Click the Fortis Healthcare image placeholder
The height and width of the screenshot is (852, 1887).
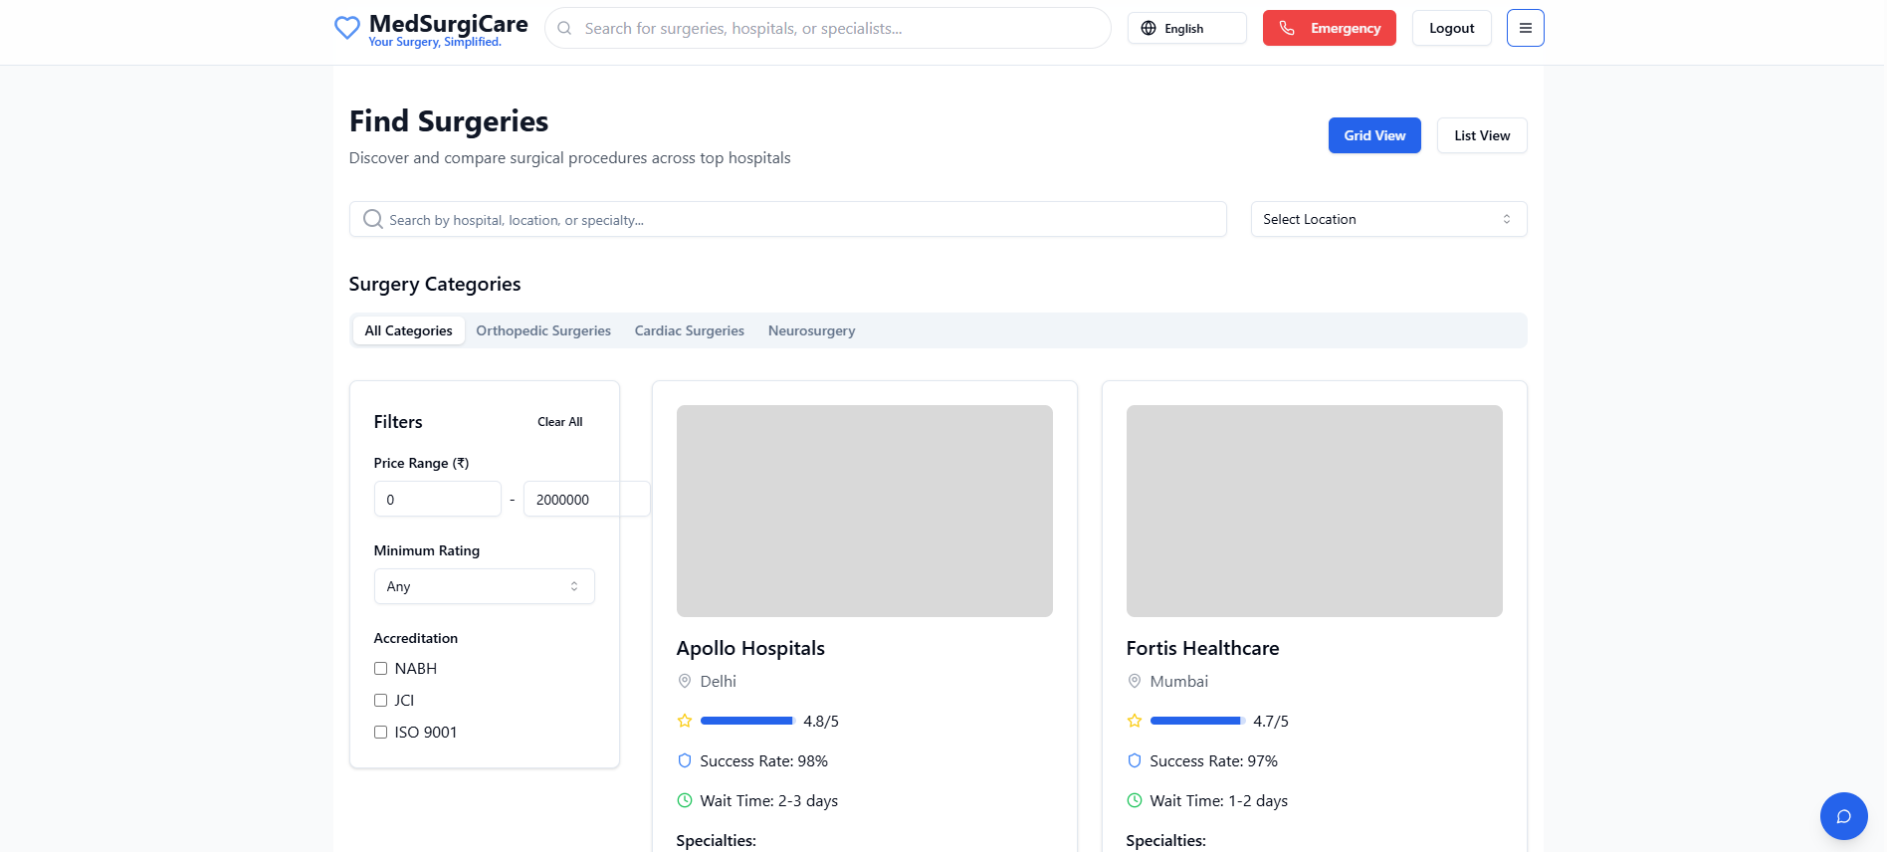pyautogui.click(x=1315, y=511)
